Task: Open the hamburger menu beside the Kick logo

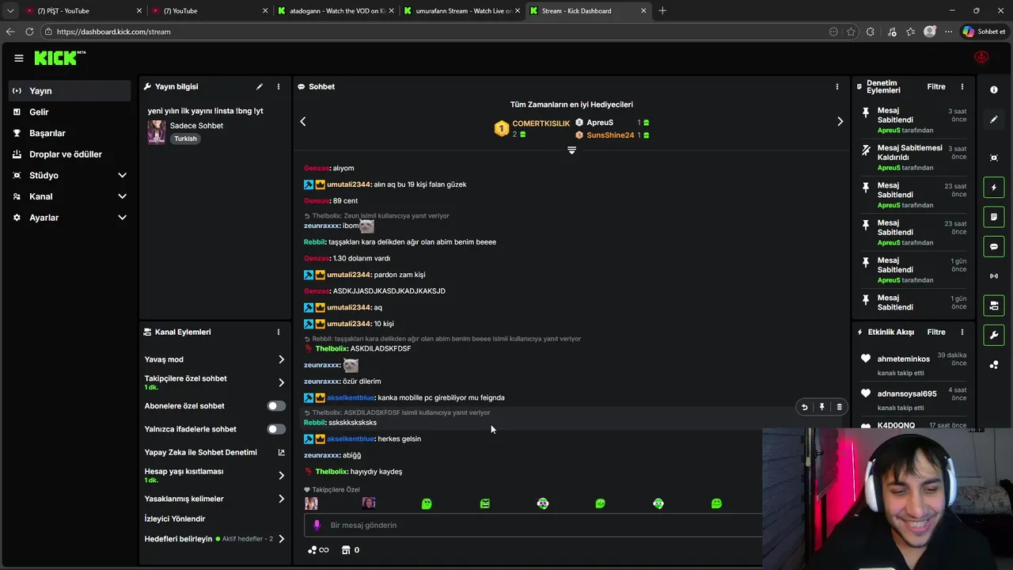Action: pos(18,58)
